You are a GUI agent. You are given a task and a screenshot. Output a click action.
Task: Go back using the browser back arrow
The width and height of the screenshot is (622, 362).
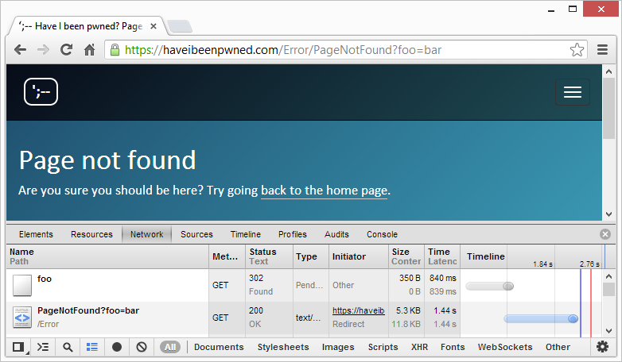(x=20, y=50)
